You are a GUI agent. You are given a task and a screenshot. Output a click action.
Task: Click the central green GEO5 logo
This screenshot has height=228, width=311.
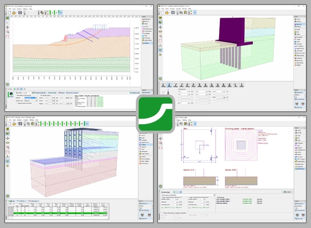[x=155, y=114]
